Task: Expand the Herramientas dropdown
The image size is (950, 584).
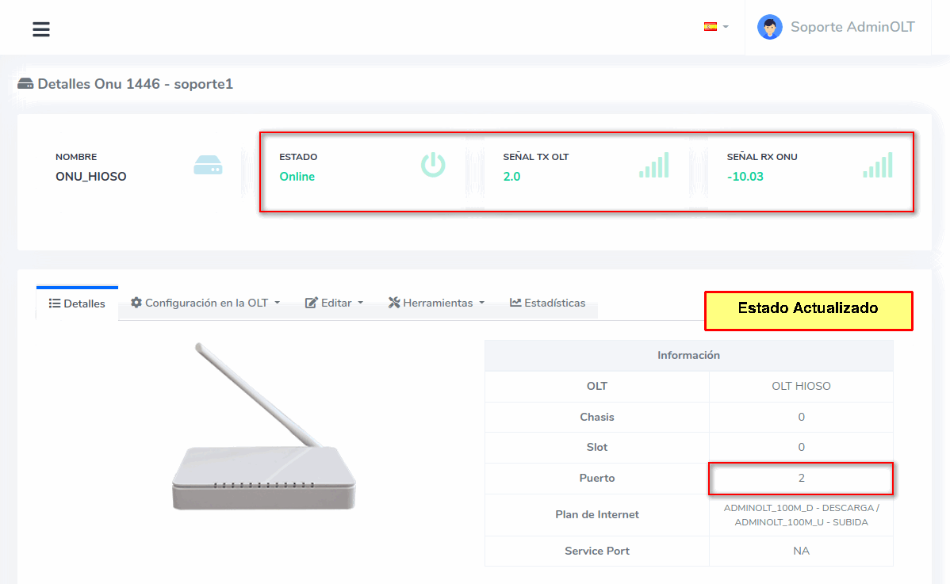Action: click(435, 303)
